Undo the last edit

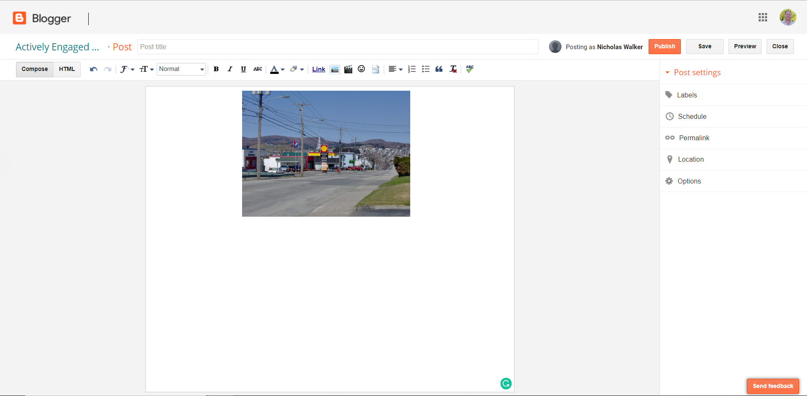pyautogui.click(x=93, y=69)
